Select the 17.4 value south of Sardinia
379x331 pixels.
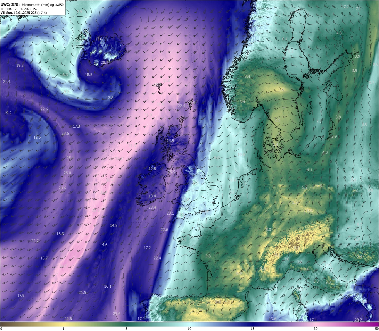[313, 320]
